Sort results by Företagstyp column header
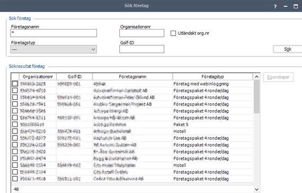Screen dimensions: 302x193 (212, 76)
